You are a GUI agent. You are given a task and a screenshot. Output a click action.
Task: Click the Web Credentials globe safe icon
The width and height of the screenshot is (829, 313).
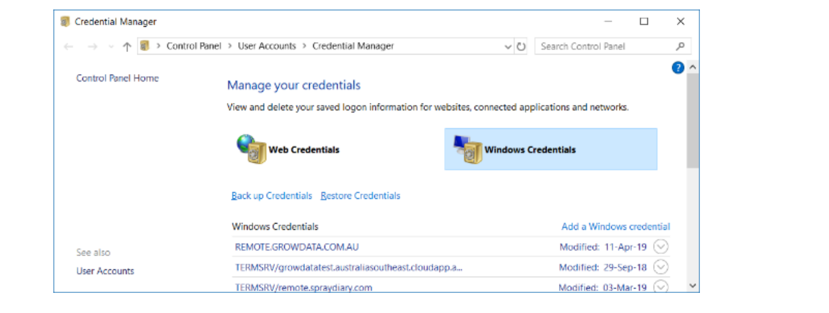coord(252,149)
